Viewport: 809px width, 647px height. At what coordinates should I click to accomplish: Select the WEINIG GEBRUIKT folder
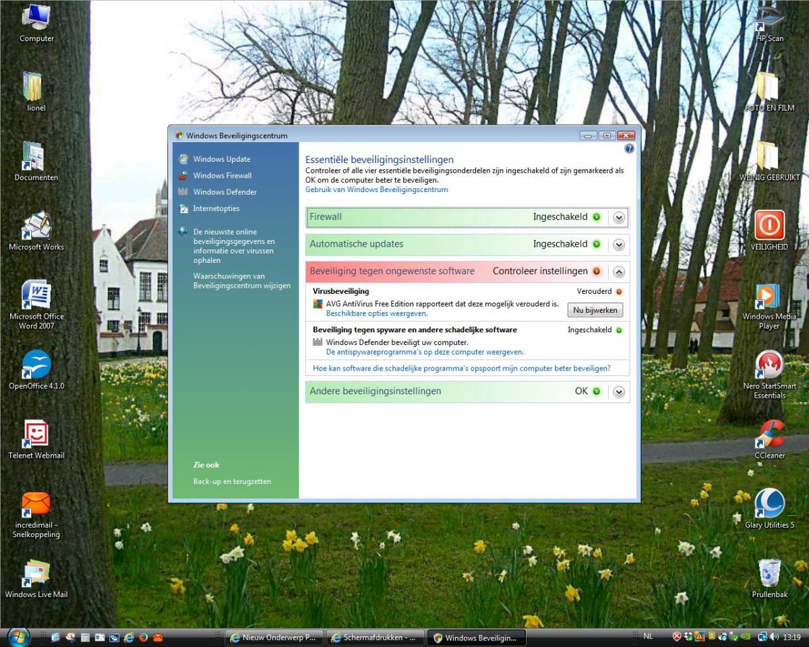[769, 162]
